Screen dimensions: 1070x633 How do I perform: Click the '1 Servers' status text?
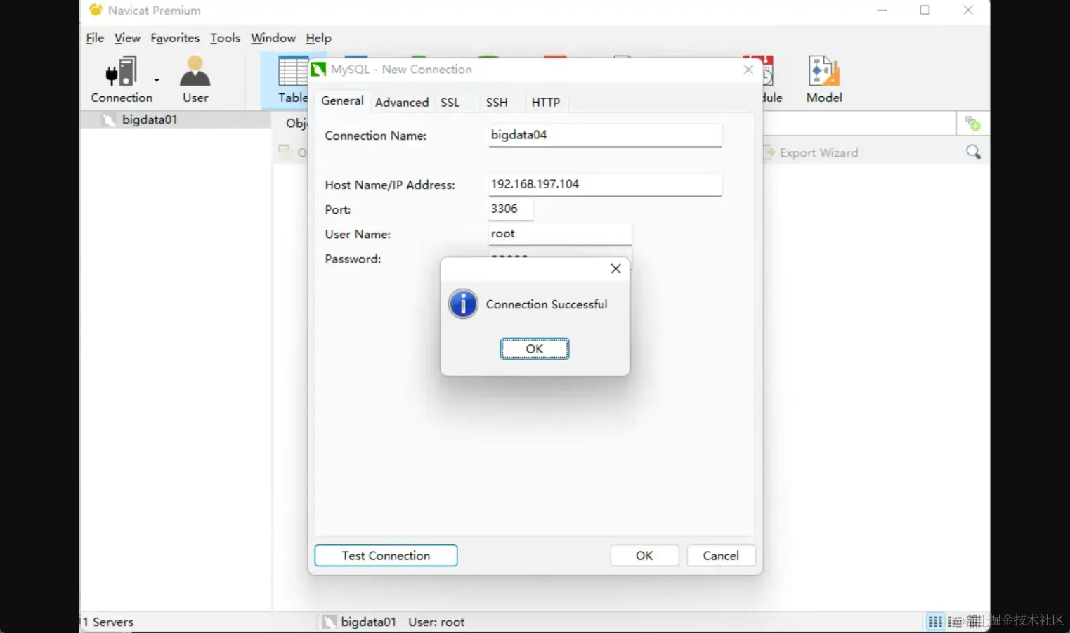pos(108,622)
